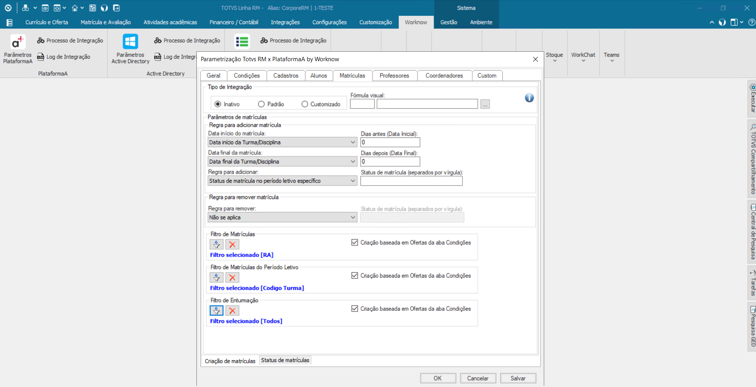Click the Salvar button
756x387 pixels.
[x=518, y=378]
